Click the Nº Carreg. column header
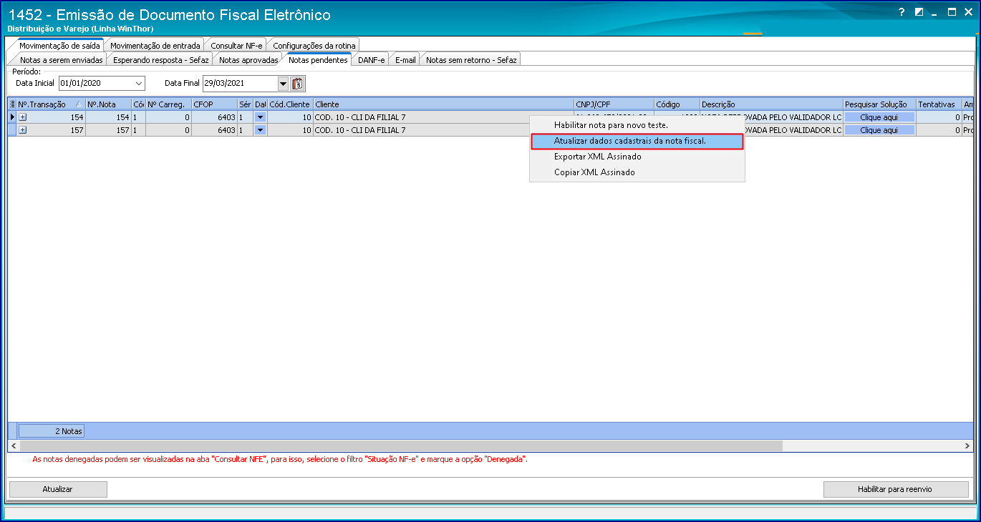The height and width of the screenshot is (522, 981). coord(168,104)
